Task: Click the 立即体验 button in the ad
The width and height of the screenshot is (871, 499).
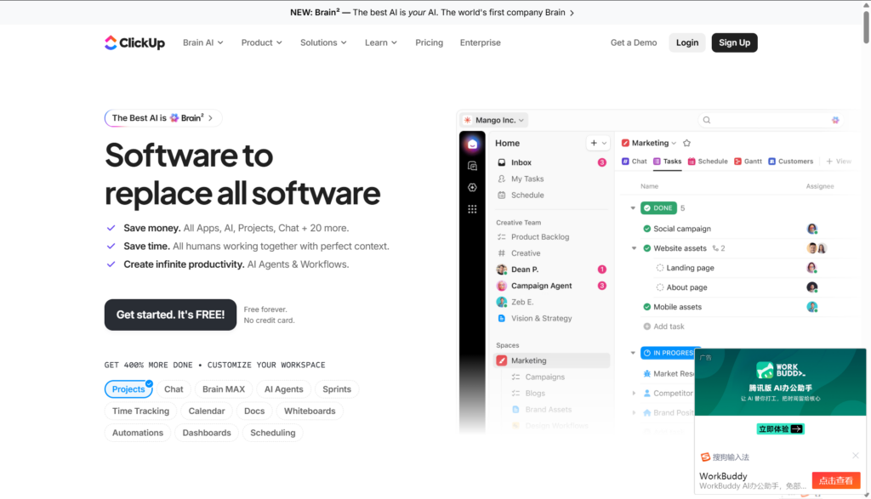Action: (x=780, y=429)
